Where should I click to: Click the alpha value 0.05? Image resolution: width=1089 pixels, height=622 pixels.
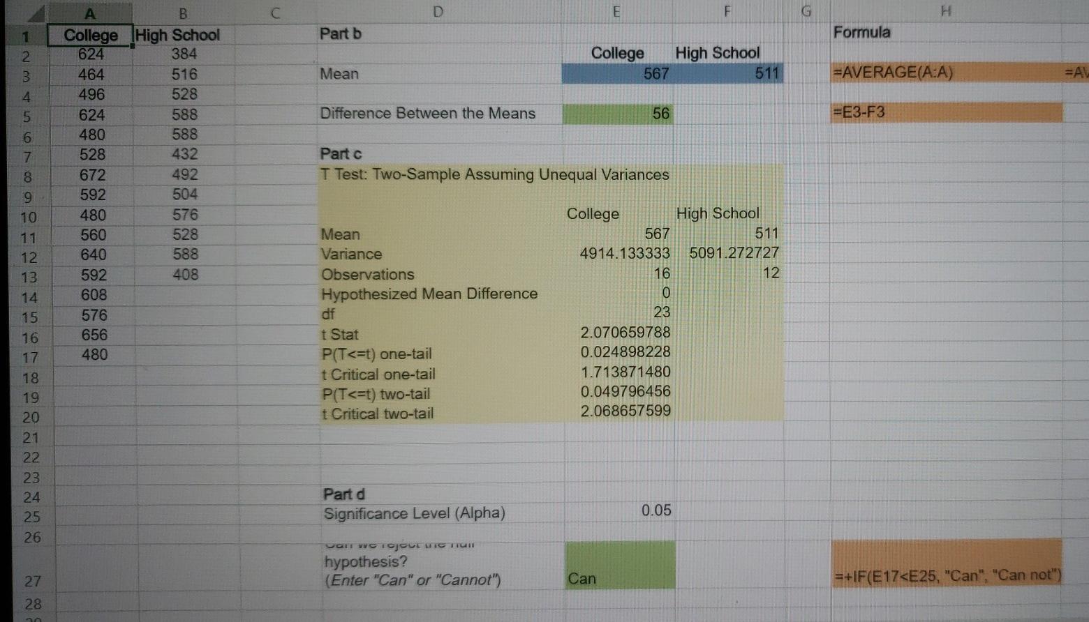656,510
